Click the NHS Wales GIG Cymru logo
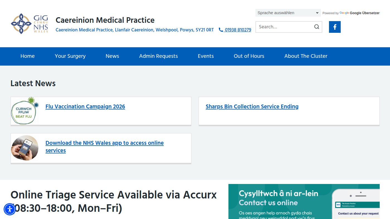Viewport: 390px width, 219px height. [30, 24]
